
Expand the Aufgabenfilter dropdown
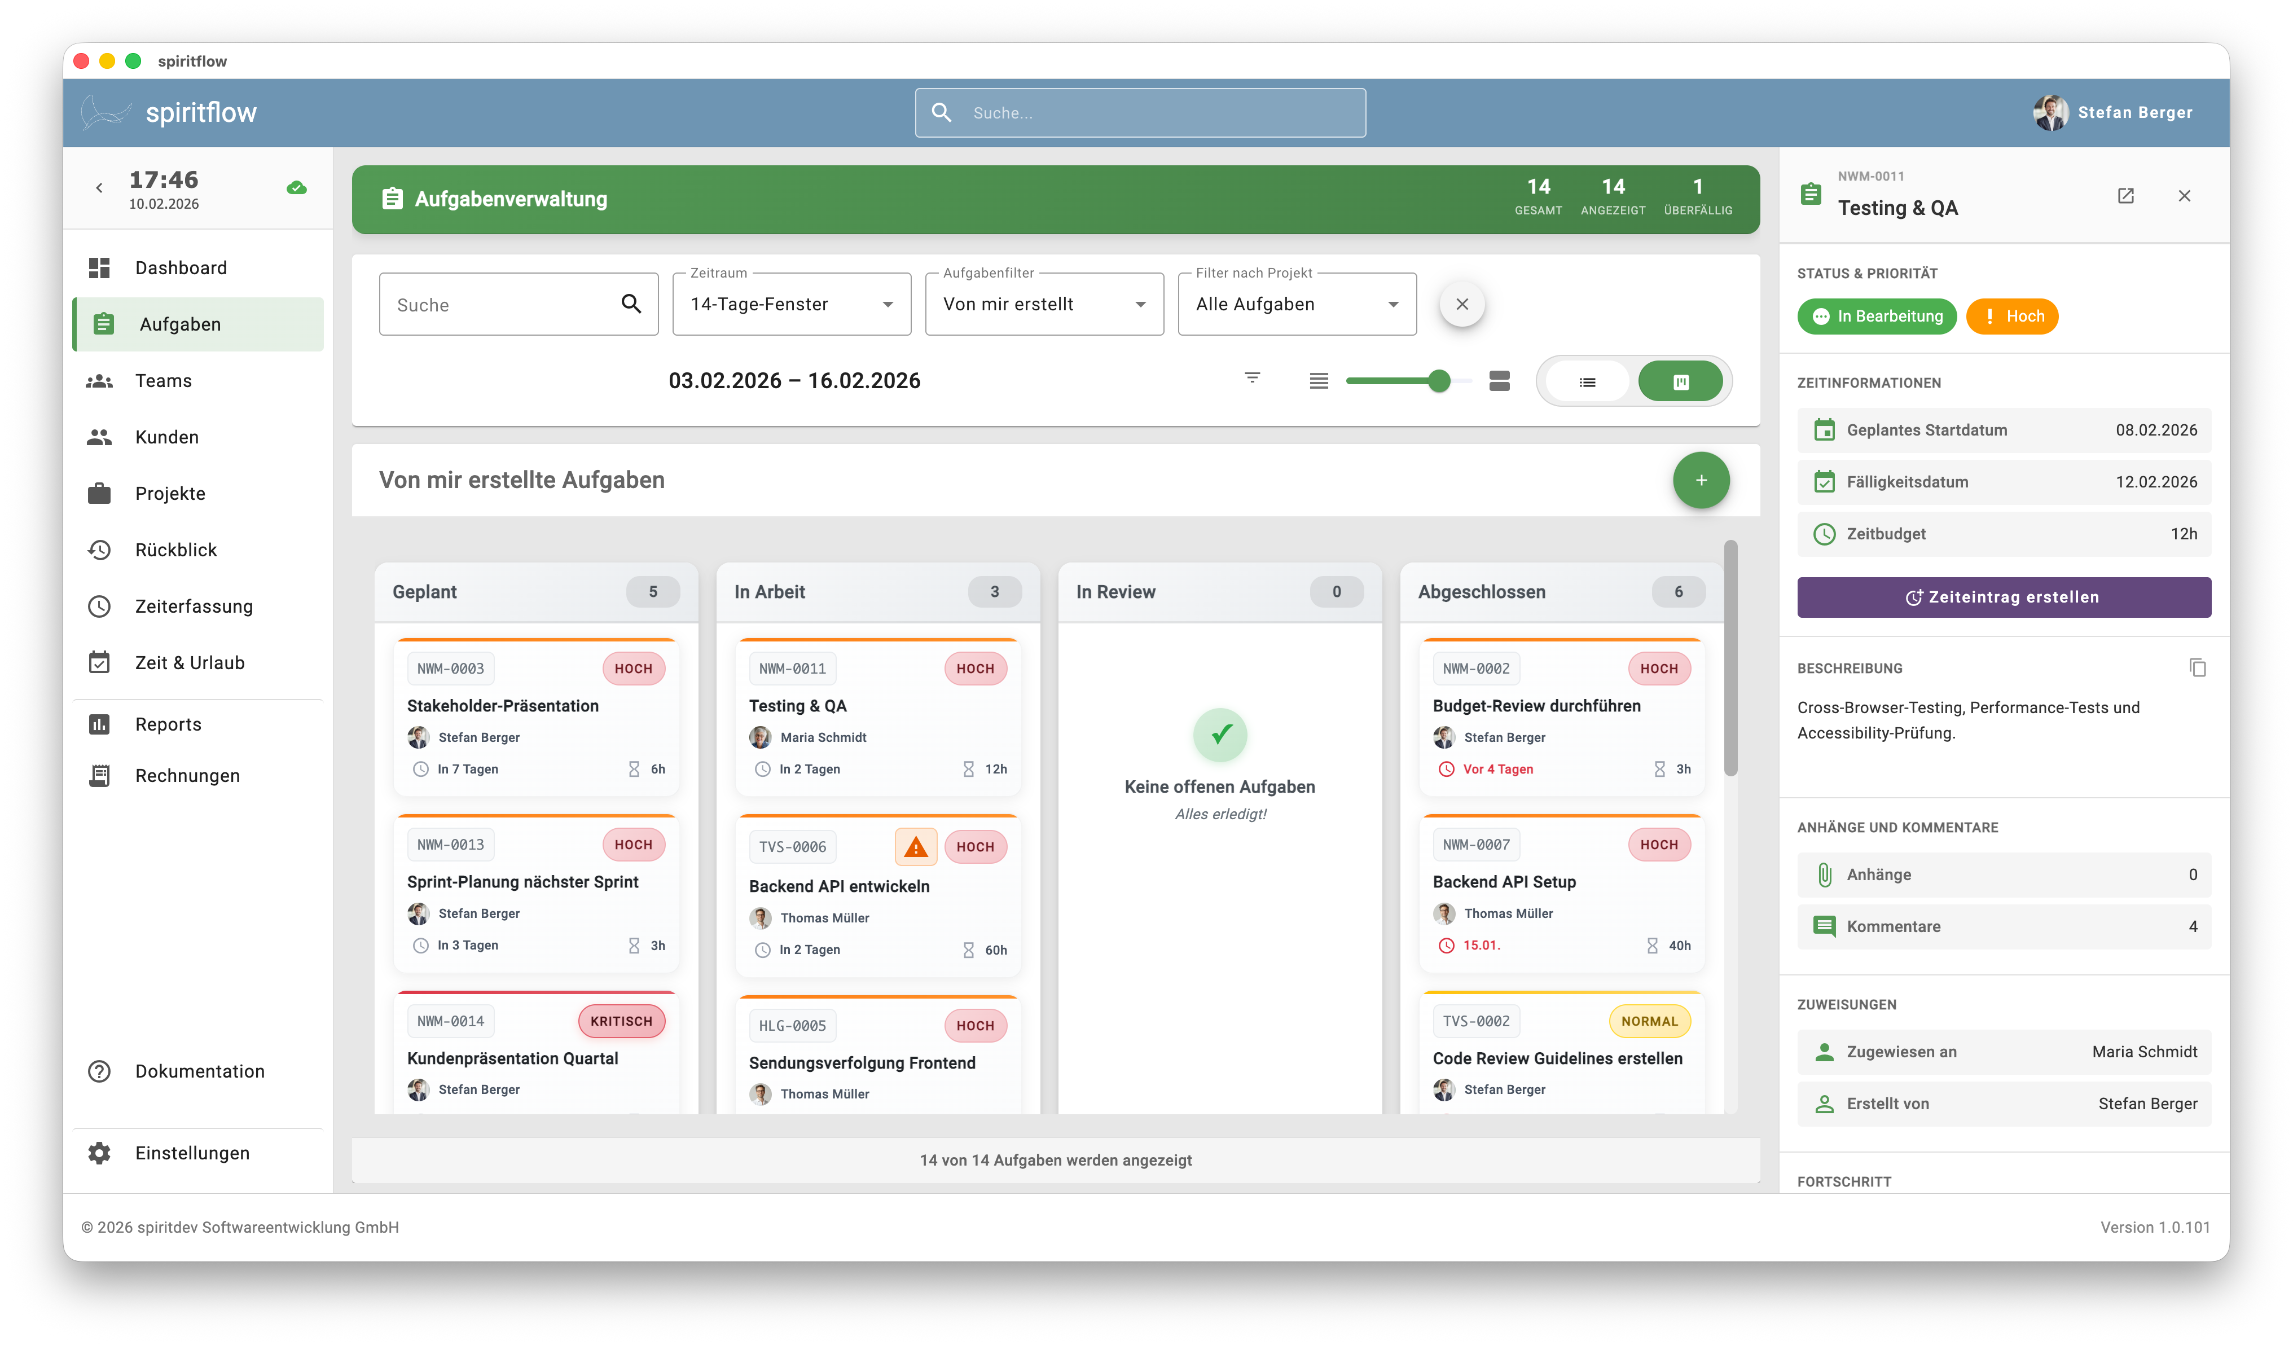point(1044,305)
